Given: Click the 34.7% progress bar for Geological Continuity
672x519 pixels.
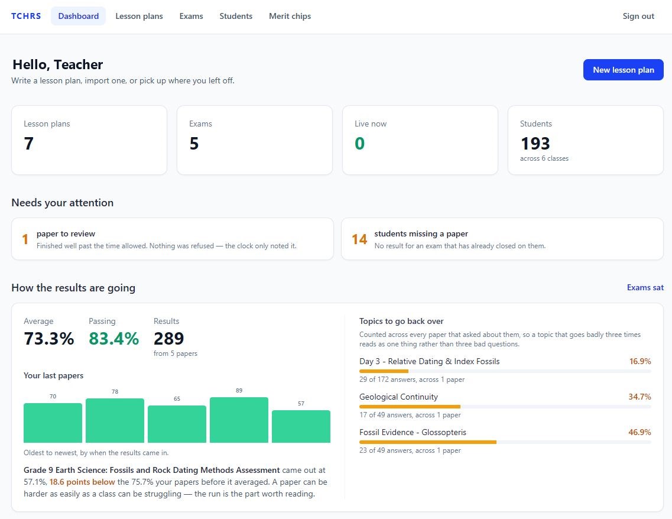Looking at the screenshot, I should pos(505,407).
